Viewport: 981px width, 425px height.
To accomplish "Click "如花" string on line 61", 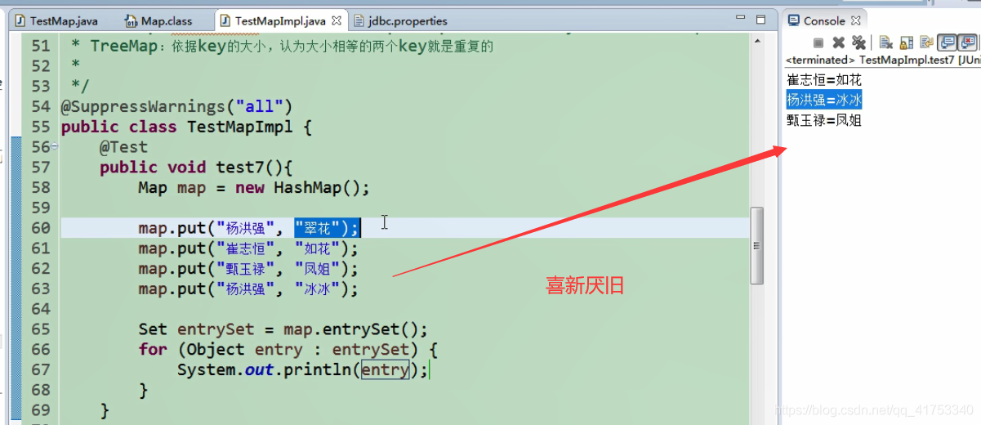I will 319,248.
